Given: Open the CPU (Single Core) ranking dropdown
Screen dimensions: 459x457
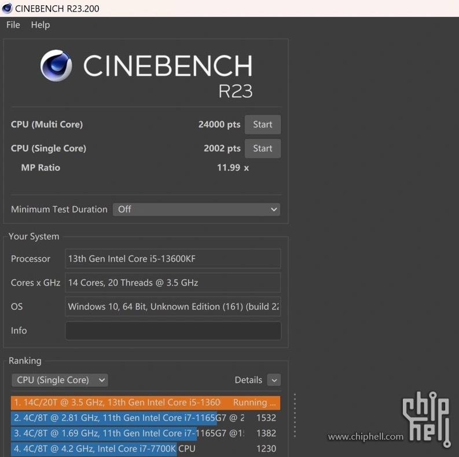Looking at the screenshot, I should 60,380.
